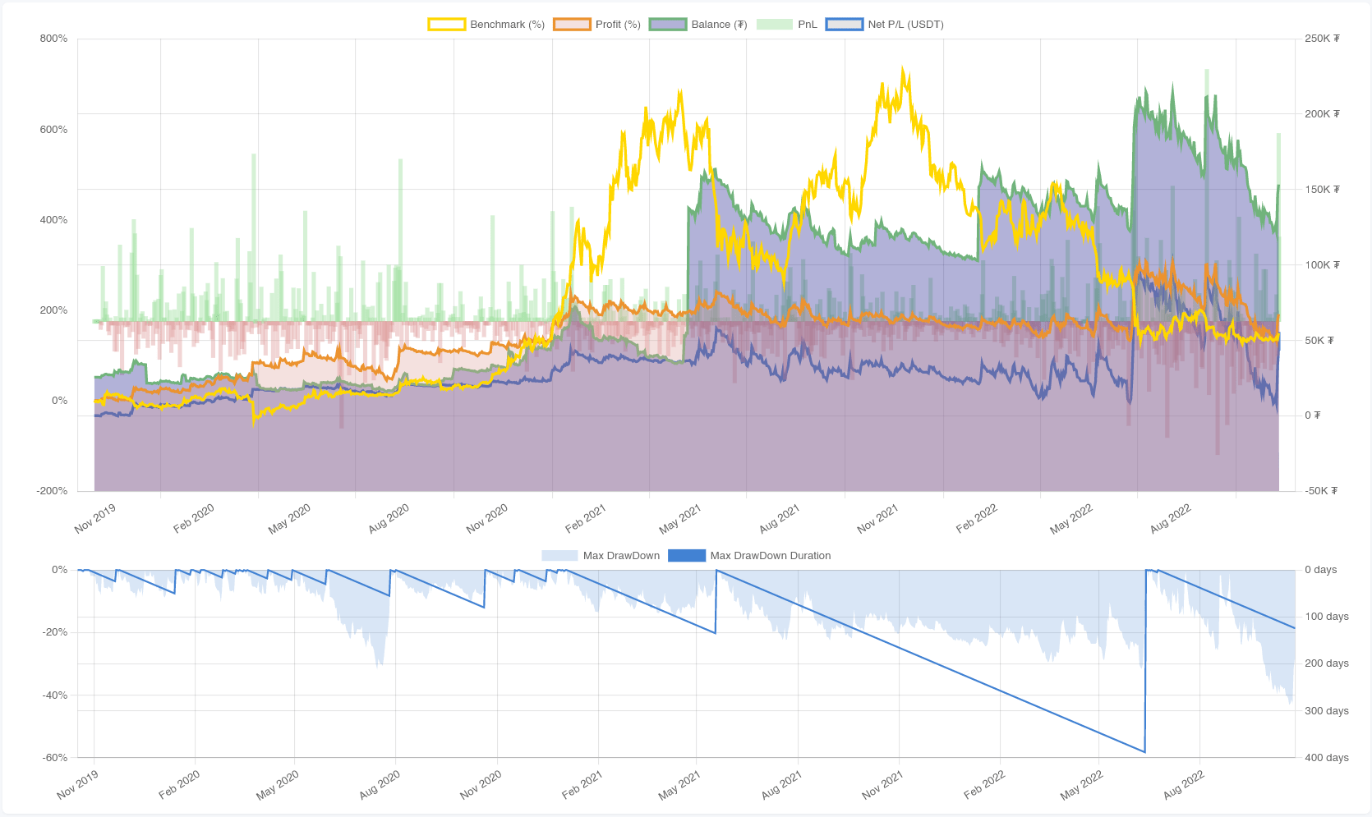The width and height of the screenshot is (1372, 817).
Task: Toggle the Benchmark (%) legend label
Action: click(507, 25)
